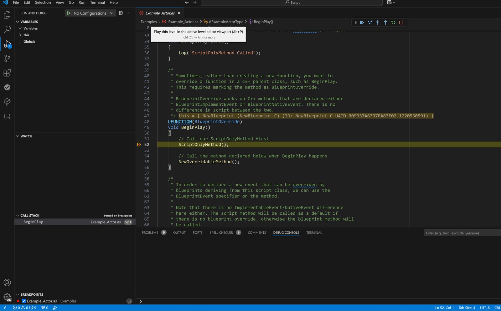Select BeginPlay frame in call stack
Viewport: 501px width, 311px height.
[75, 222]
